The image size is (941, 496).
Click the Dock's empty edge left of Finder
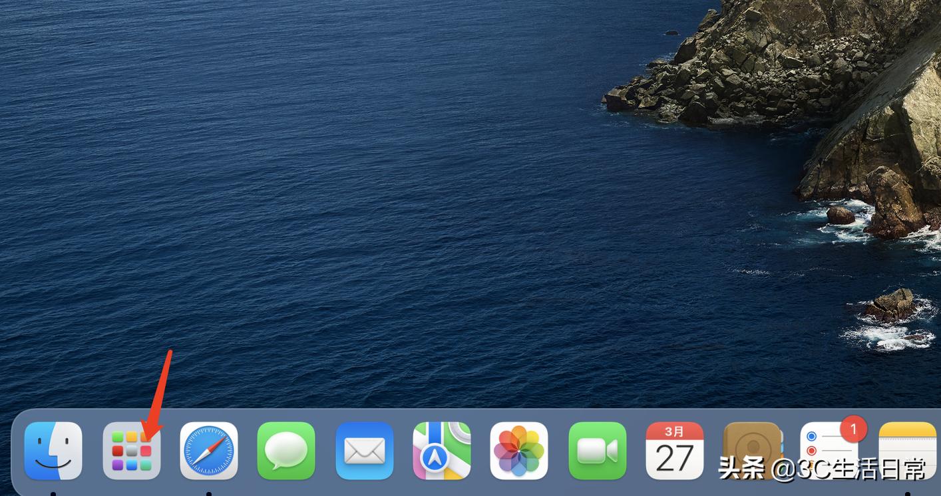point(17,452)
